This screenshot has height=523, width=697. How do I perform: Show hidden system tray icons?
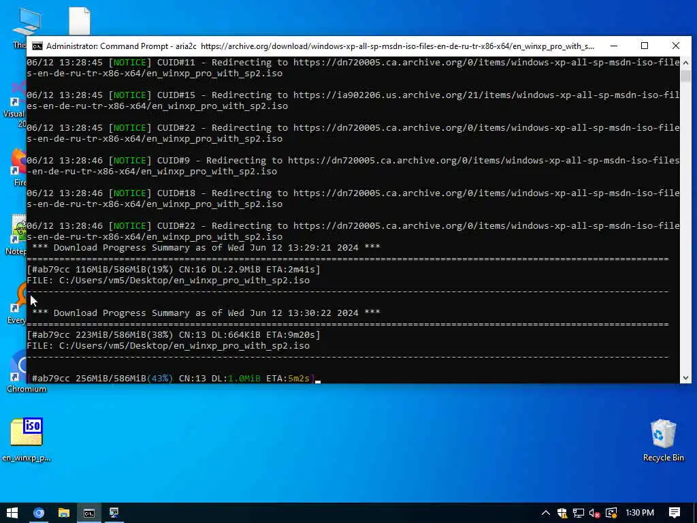545,513
